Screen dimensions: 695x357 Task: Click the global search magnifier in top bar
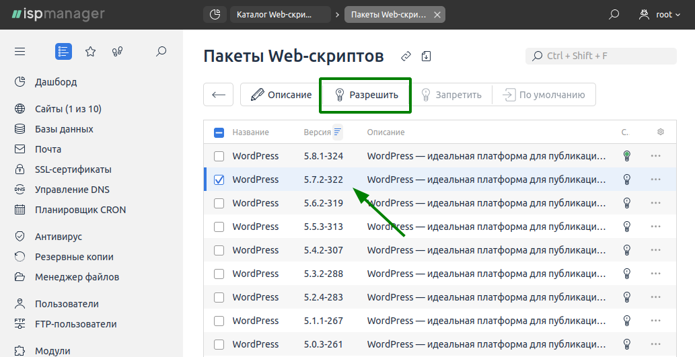tap(614, 15)
